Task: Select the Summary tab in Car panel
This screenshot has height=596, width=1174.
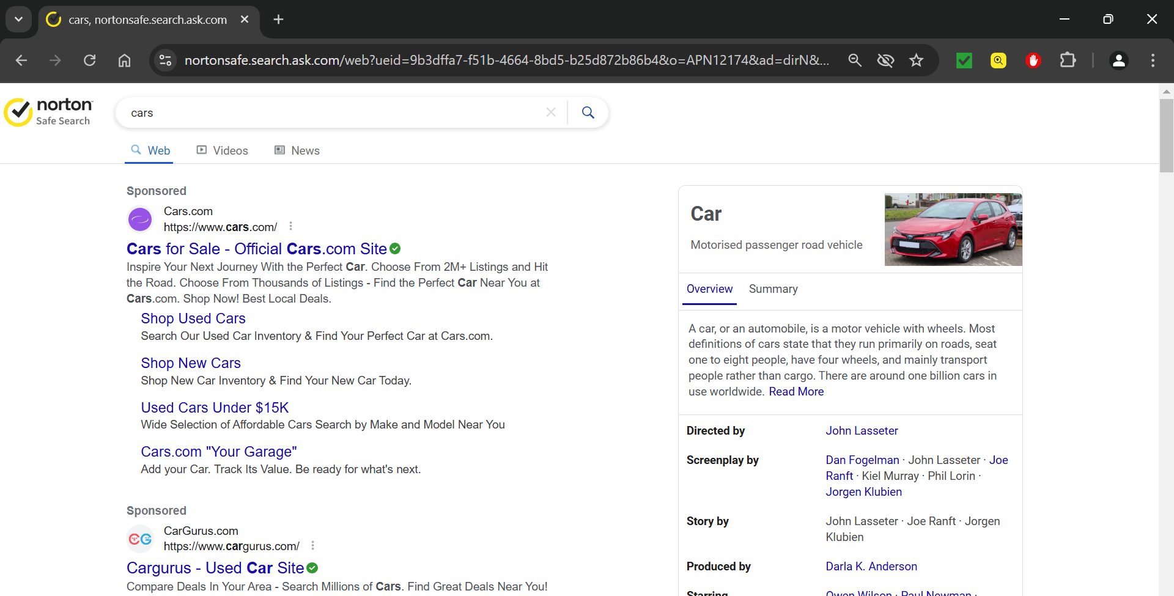Action: [x=773, y=289]
